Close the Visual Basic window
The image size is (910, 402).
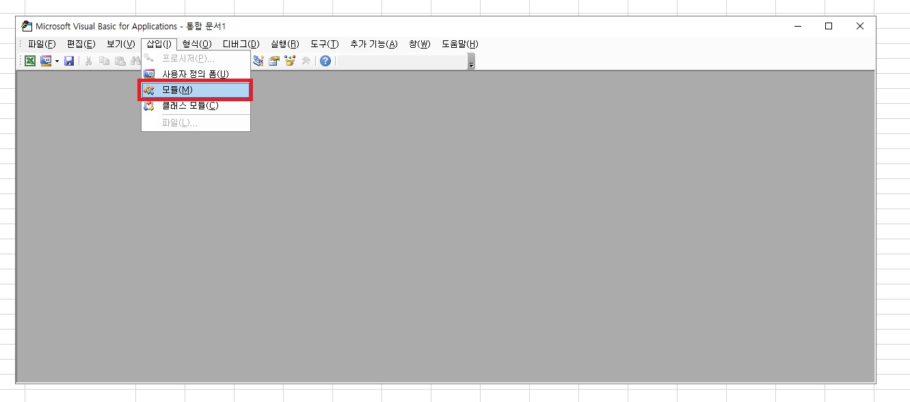pos(860,26)
